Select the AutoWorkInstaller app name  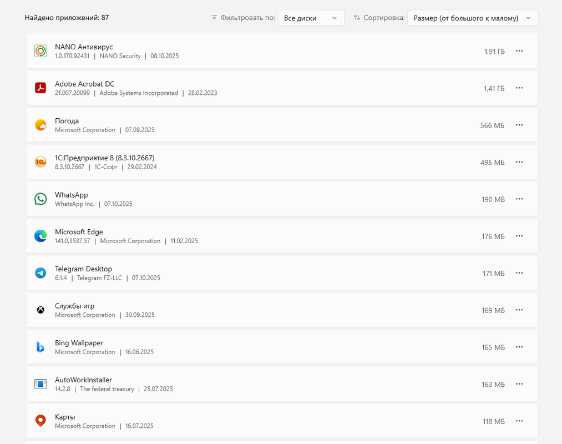(x=84, y=380)
